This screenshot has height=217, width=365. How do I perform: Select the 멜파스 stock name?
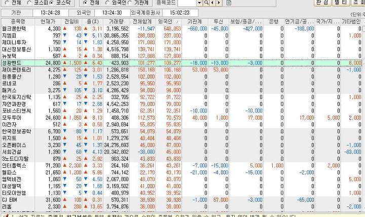pos(9,172)
